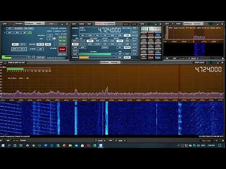Click the UTC date and time readout in the status bar
226x169 pixels.
211,136
